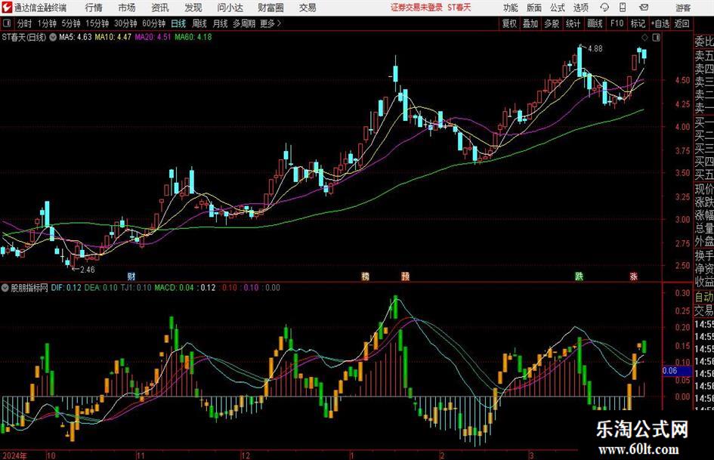Select the 月线 monthly chart tab
714x460 pixels.
[x=221, y=23]
